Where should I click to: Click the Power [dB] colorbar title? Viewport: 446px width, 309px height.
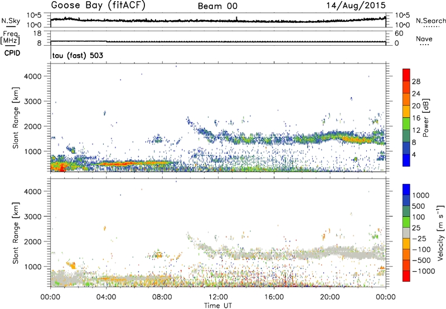click(x=425, y=118)
